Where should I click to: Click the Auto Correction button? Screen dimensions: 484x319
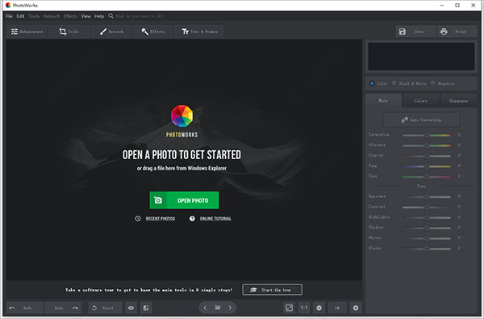(421, 120)
